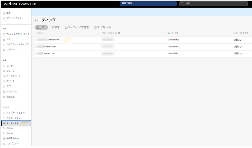Image resolution: width=252 pixels, height=148 pixels.
Task: Click the magnifier icon in search box
Action: [182, 4]
